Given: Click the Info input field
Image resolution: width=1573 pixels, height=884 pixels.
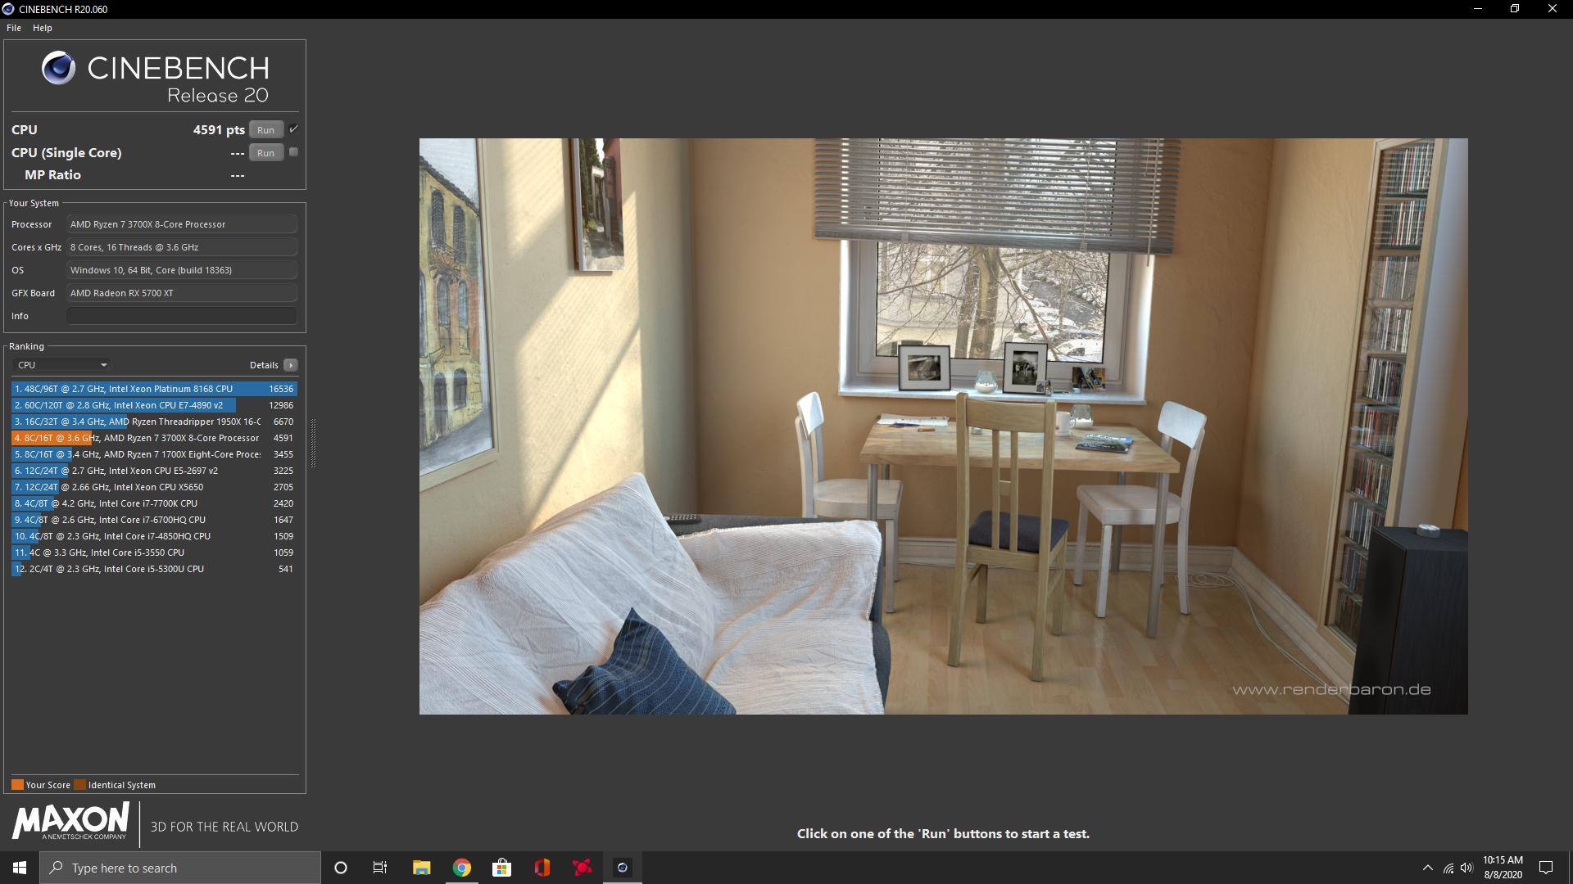Looking at the screenshot, I should (x=181, y=316).
